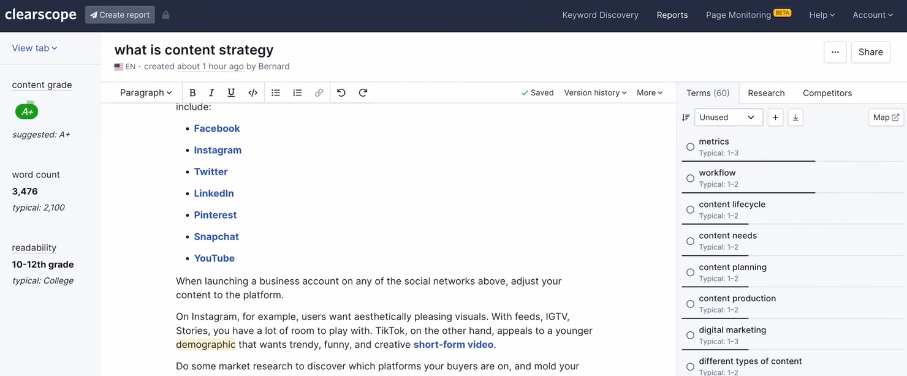Check off the content lifecycle term

click(690, 209)
